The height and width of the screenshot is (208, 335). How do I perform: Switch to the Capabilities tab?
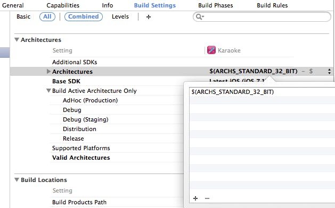coord(63,5)
